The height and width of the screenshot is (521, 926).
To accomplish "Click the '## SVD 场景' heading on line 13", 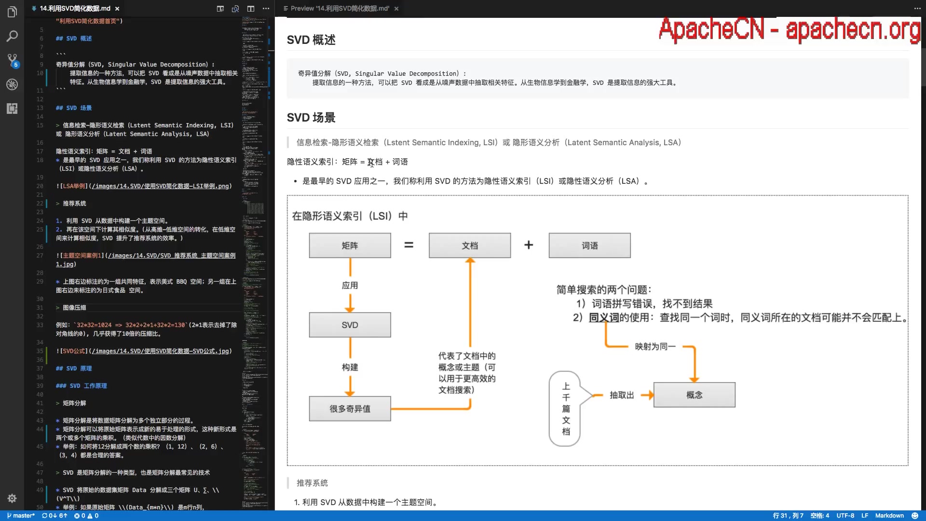I will pos(74,108).
